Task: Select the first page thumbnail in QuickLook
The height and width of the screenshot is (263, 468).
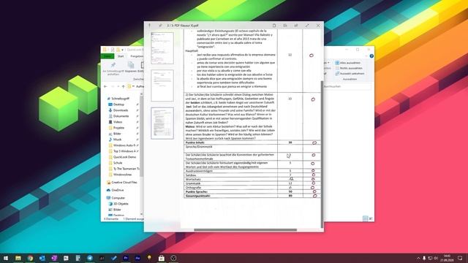Action: point(162,48)
